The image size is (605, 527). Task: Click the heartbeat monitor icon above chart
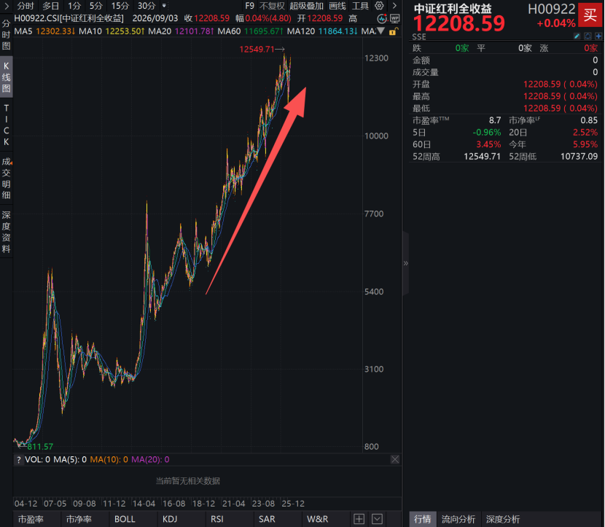382,18
